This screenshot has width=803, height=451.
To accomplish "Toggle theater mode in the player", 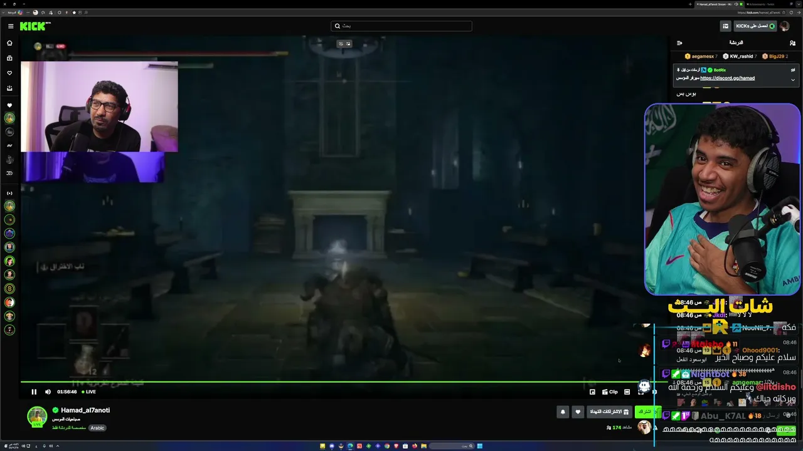I will point(627,392).
